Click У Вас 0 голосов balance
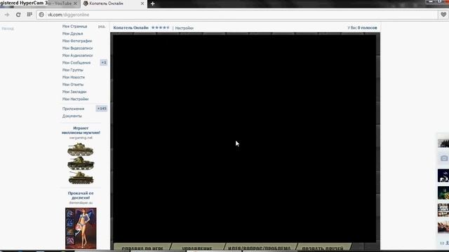The width and height of the screenshot is (449, 252). (x=362, y=28)
